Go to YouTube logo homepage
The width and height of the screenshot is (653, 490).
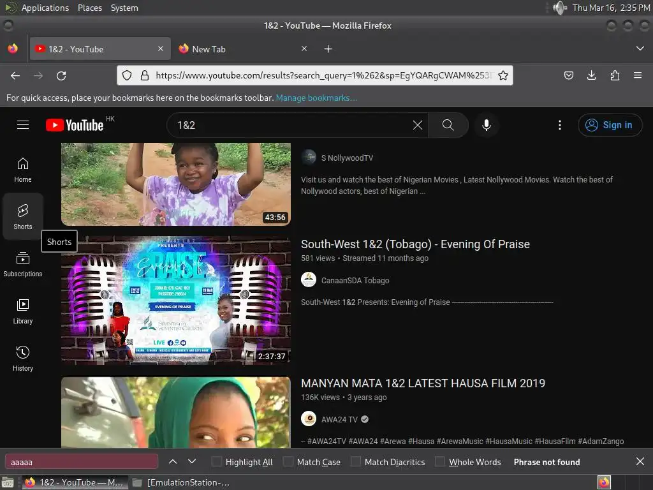point(75,125)
